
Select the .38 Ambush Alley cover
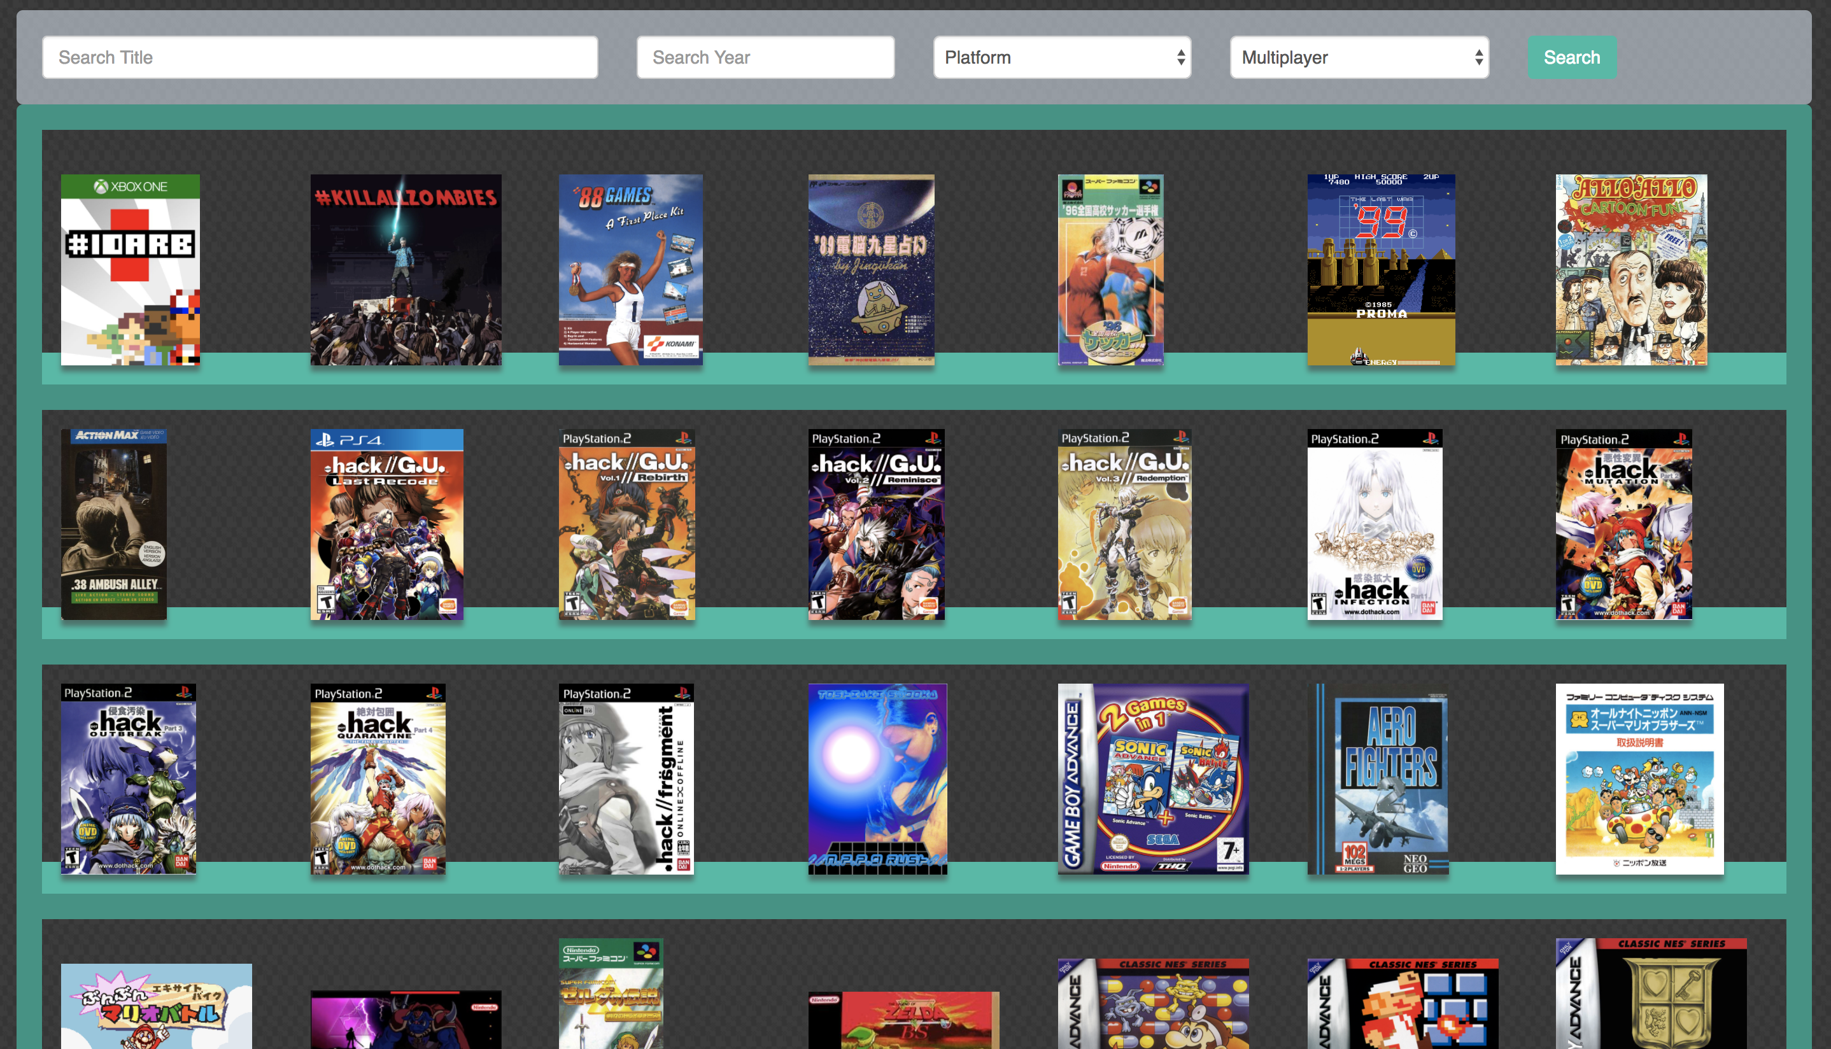114,524
